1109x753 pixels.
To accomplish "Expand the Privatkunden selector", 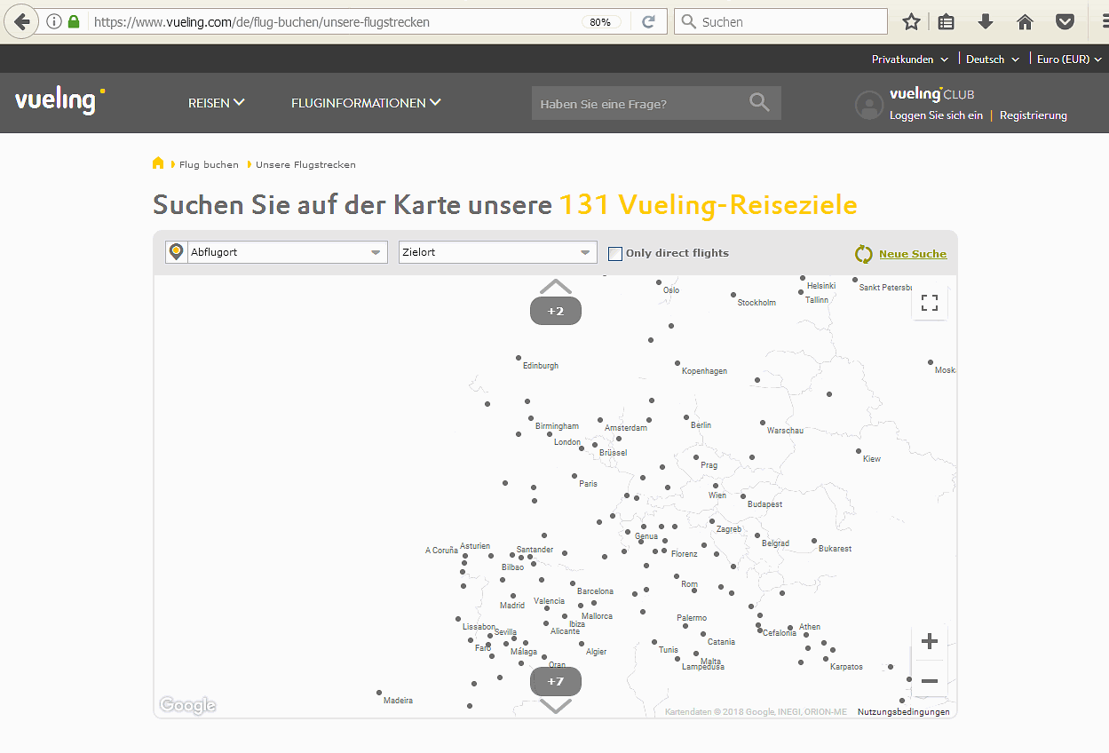I will (x=910, y=59).
